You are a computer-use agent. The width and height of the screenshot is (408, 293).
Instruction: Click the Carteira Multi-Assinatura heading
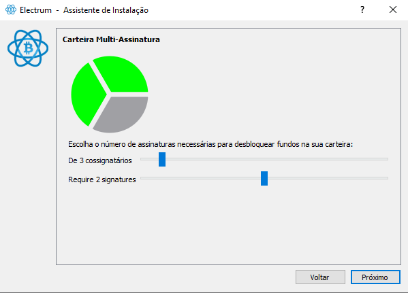[x=111, y=39]
